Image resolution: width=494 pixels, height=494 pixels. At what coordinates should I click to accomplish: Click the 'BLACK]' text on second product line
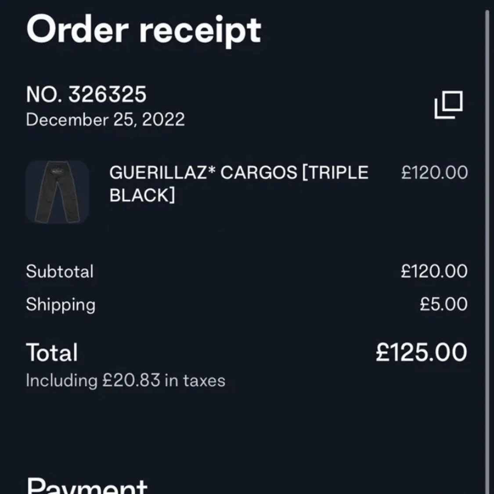coord(142,195)
